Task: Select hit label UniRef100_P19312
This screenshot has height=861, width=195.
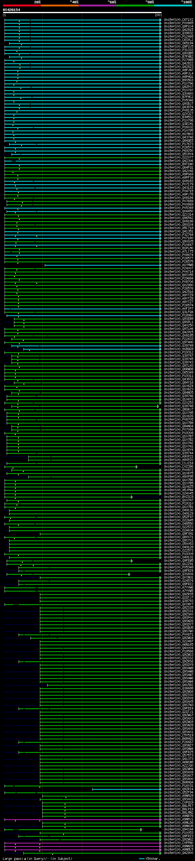Action: [x=179, y=352]
